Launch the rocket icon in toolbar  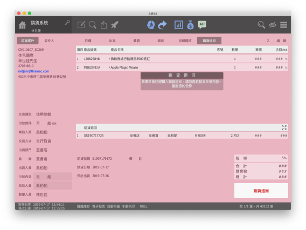[115, 25]
